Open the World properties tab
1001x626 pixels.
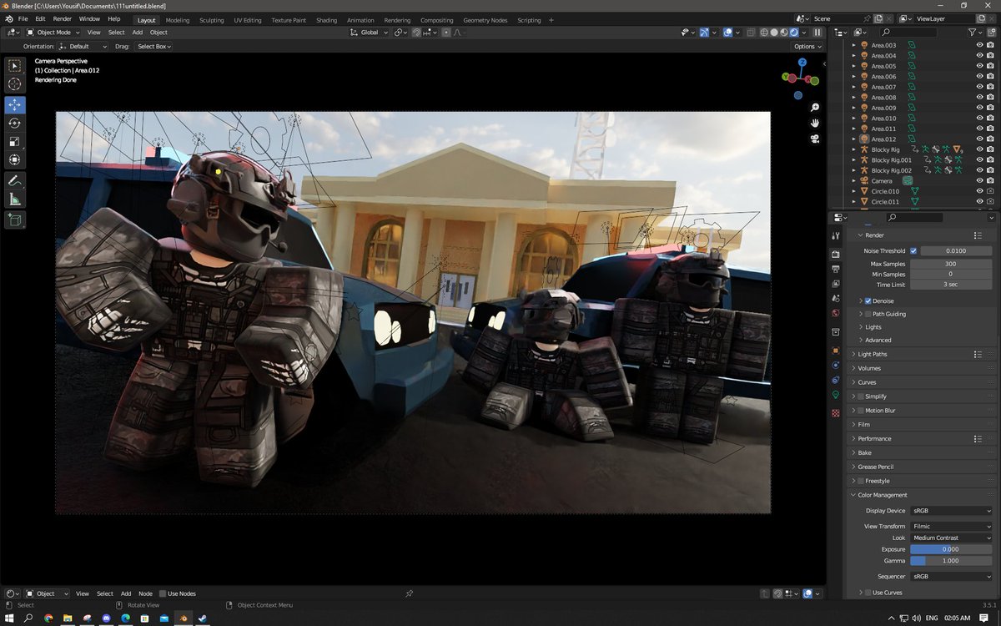point(836,314)
